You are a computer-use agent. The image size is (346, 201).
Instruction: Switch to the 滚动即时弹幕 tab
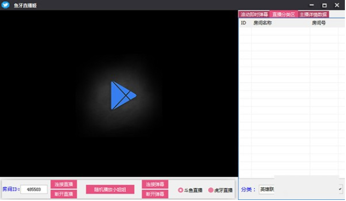pos(254,15)
